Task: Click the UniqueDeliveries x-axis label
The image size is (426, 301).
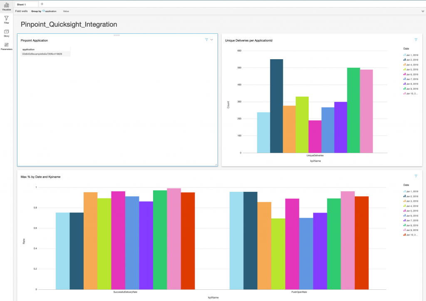Action: pos(315,156)
